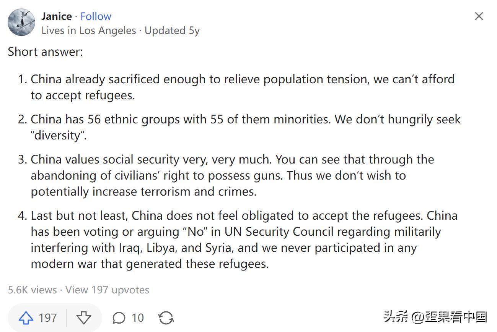Image resolution: width=497 pixels, height=332 pixels.
Task: Click the first point about population tension
Action: pyautogui.click(x=243, y=87)
